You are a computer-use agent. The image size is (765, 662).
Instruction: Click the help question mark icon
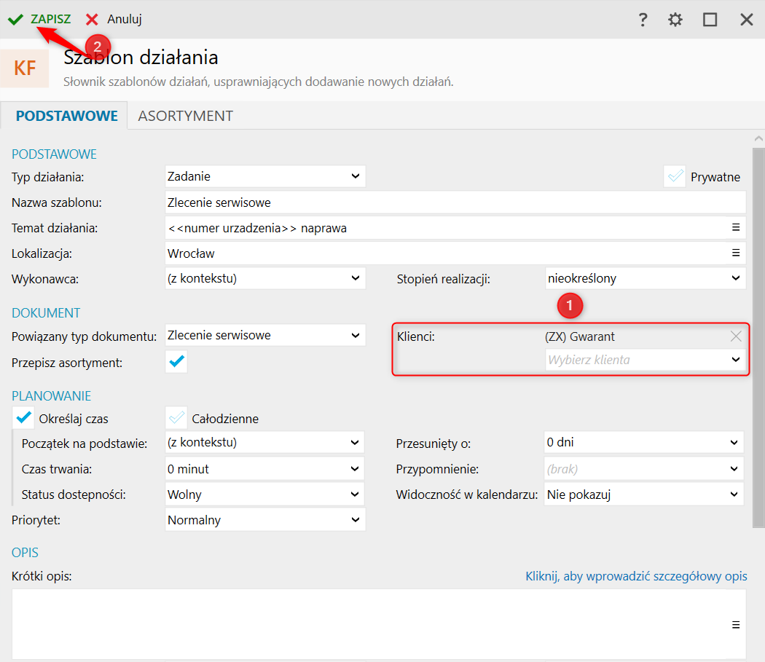(643, 20)
